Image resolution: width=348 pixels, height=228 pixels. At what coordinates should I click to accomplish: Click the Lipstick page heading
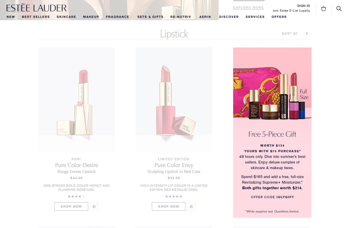point(174,34)
